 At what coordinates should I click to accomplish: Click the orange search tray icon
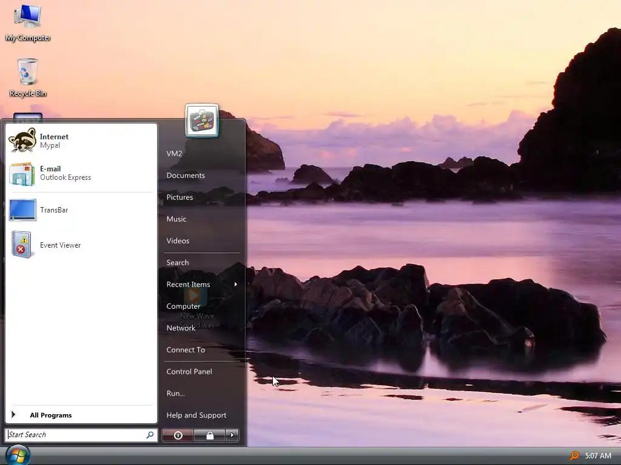(574, 456)
